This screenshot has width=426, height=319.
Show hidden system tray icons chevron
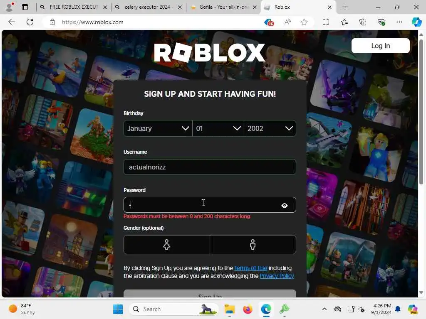(x=324, y=309)
